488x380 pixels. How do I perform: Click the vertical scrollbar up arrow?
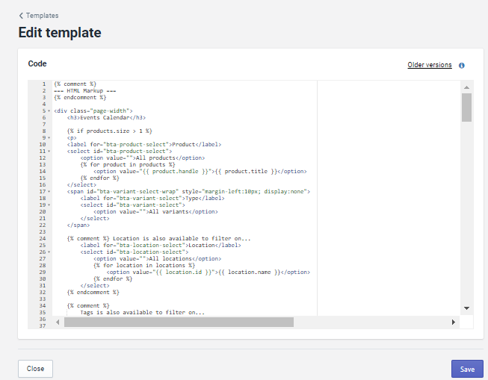pos(466,87)
